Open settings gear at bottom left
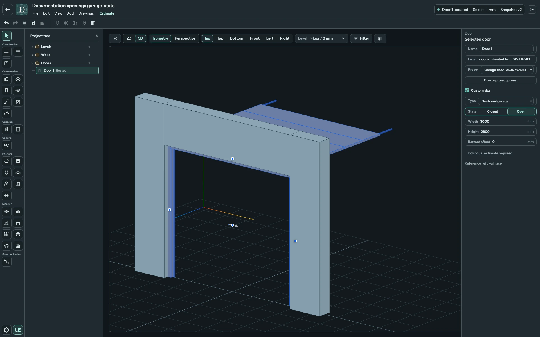Screen dimensions: 540x337 point(6,330)
